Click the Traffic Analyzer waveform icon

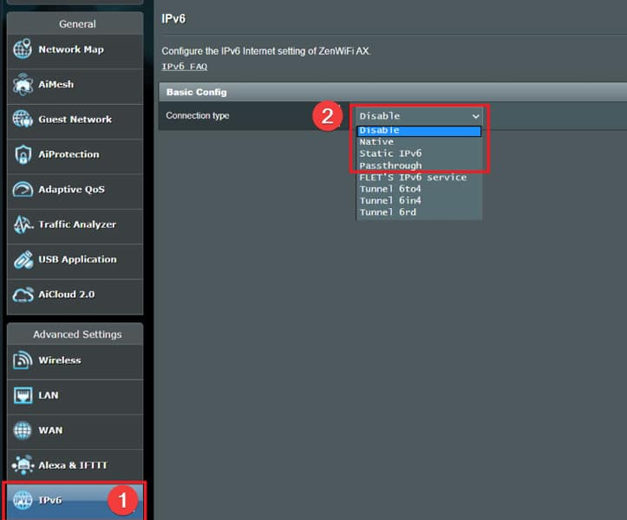23,224
